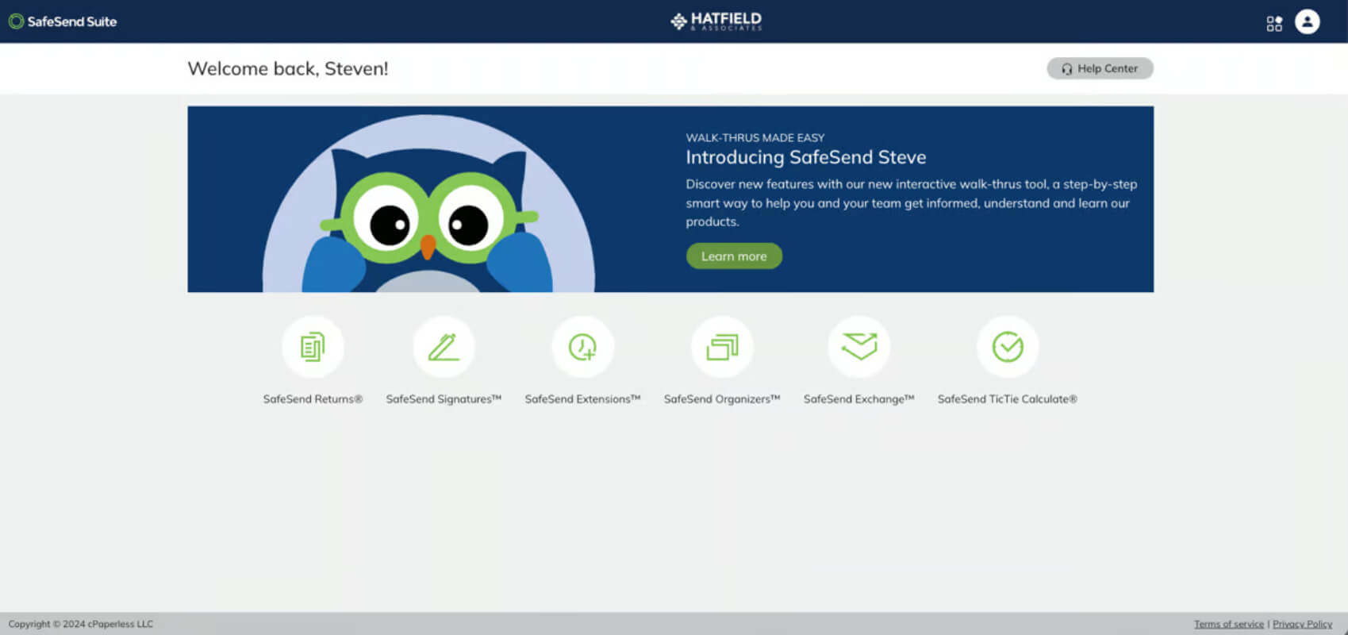Select the SafeSend Organizers stacked-windows icon
The image size is (1348, 635).
722,347
